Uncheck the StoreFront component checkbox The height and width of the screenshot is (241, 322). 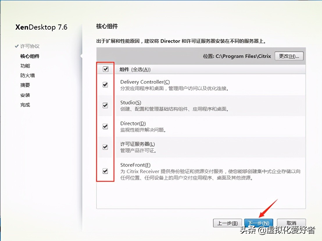[105, 171]
